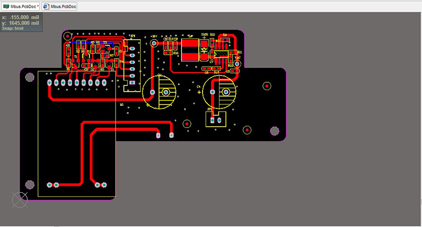
Task: Click the Snap: 5mil readout
Action: pos(14,28)
